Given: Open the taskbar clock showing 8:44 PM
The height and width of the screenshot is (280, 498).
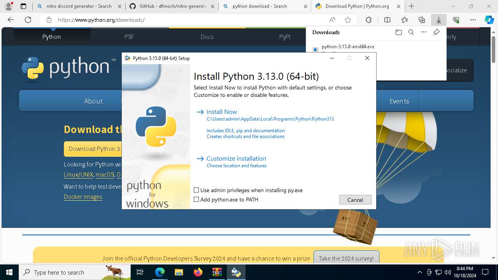Looking at the screenshot, I should coord(465,272).
